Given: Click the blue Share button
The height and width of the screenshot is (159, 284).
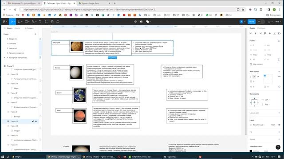Looking at the screenshot, I should tap(252, 22).
